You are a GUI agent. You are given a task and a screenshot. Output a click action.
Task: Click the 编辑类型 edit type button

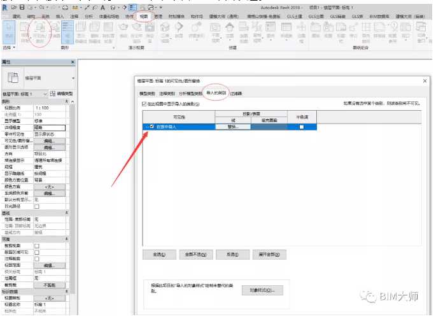[x=62, y=94]
